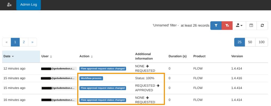Go to next page arrows
The width and height of the screenshot is (271, 106).
32,42
